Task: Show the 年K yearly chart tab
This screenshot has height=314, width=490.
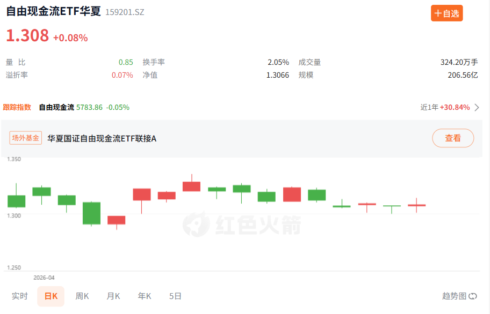Action: [x=145, y=296]
